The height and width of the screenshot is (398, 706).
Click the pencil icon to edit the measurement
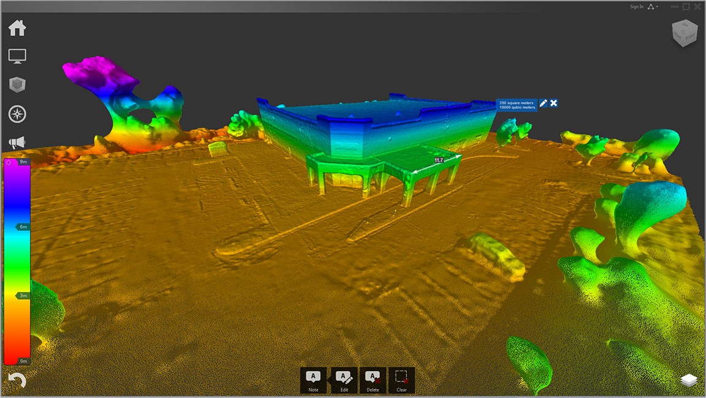(543, 103)
